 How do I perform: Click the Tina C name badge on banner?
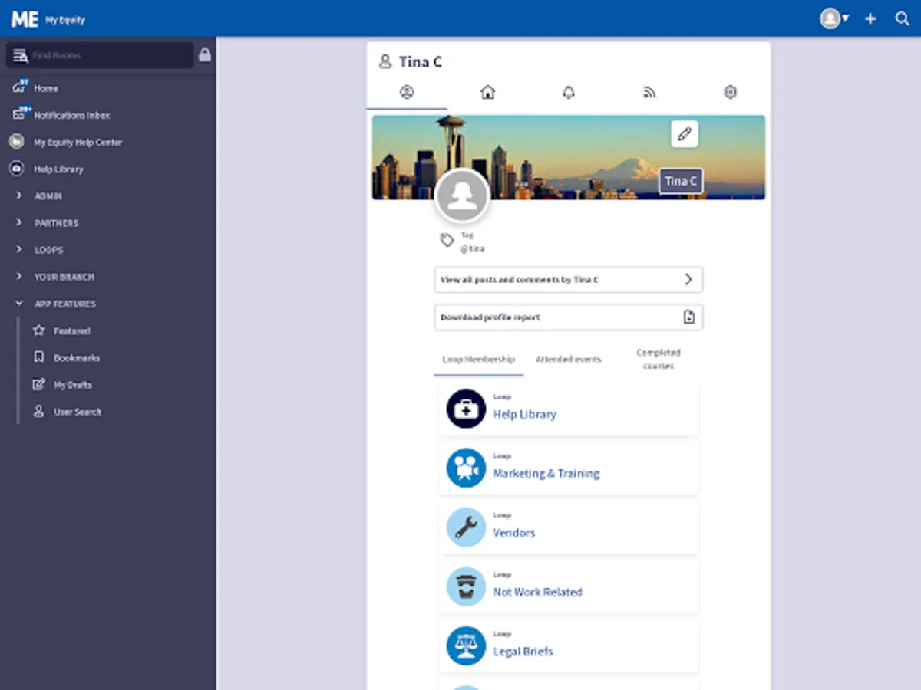(x=681, y=181)
